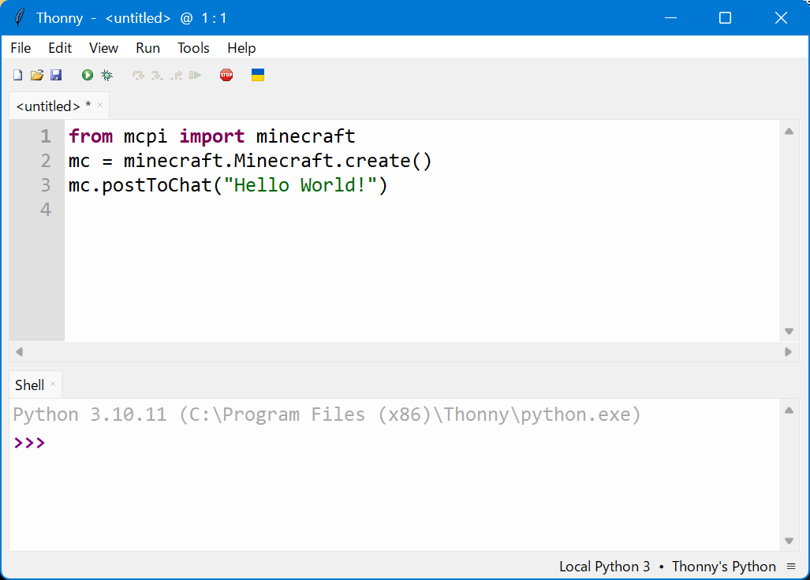Click line number 3 in the gutter

tap(46, 184)
